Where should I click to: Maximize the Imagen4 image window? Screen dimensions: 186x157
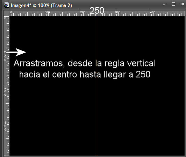[173, 4]
